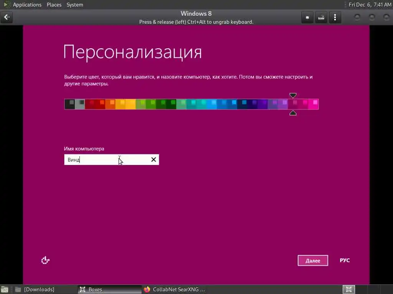Go back with the Boxes arrow button

pos(7,17)
